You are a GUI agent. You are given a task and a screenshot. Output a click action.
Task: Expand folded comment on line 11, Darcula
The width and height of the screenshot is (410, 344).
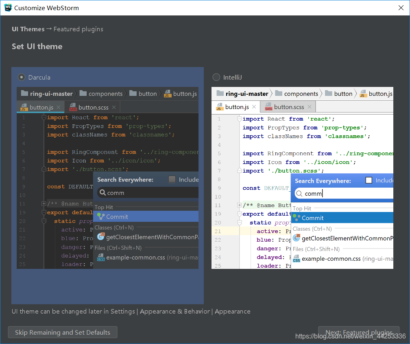point(44,203)
